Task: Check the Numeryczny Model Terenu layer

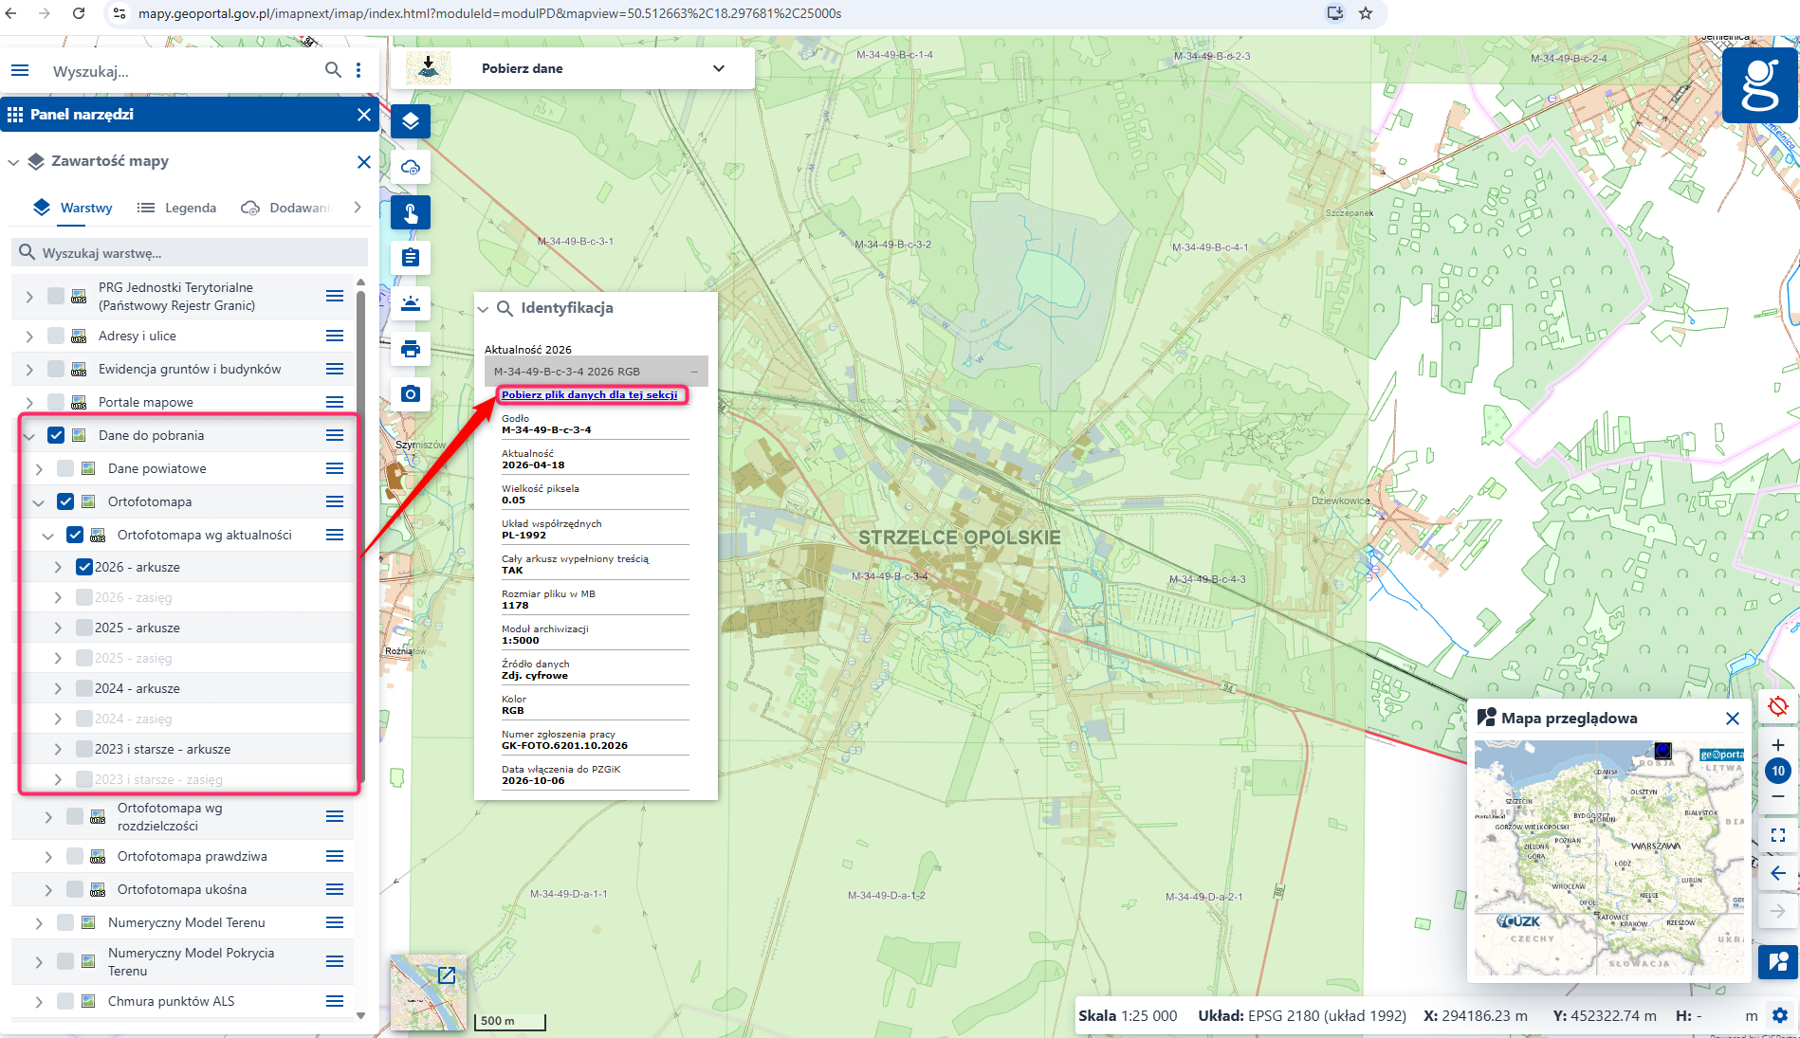Action: click(65, 922)
